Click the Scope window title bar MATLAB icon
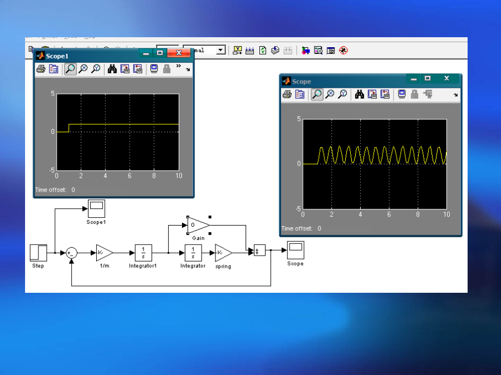 point(287,81)
